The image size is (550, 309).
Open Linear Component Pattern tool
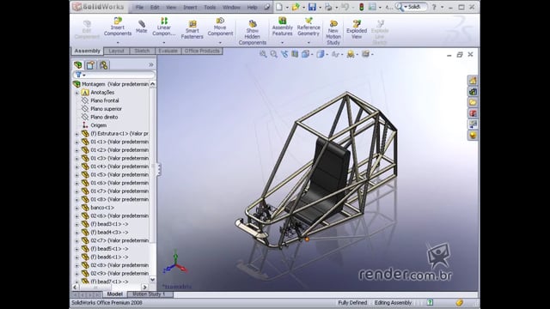pyautogui.click(x=164, y=27)
